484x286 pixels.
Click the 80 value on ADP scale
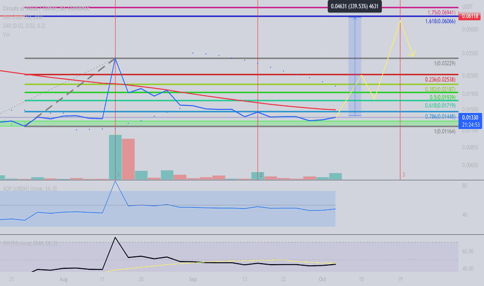tap(465, 186)
